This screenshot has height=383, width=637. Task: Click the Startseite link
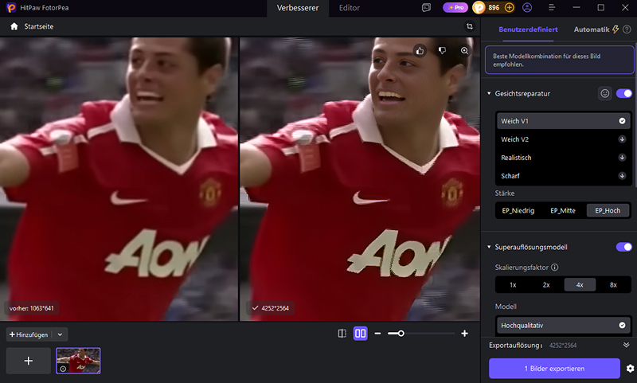tap(38, 26)
